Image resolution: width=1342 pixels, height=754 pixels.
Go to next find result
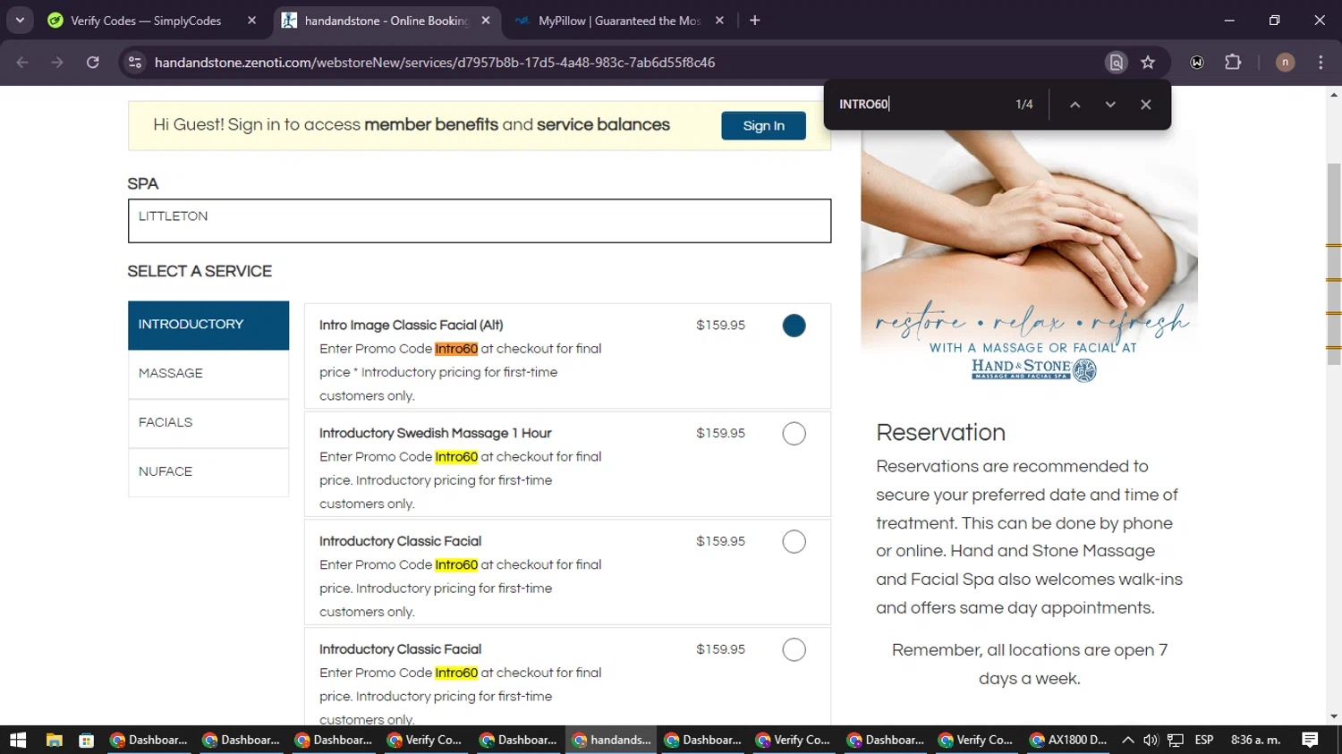pyautogui.click(x=1110, y=105)
